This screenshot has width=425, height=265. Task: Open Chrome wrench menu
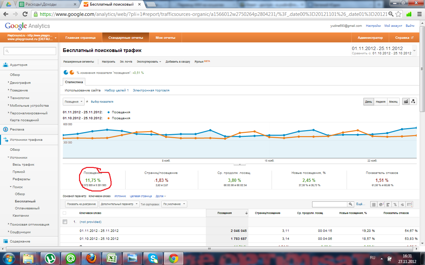[419, 14]
